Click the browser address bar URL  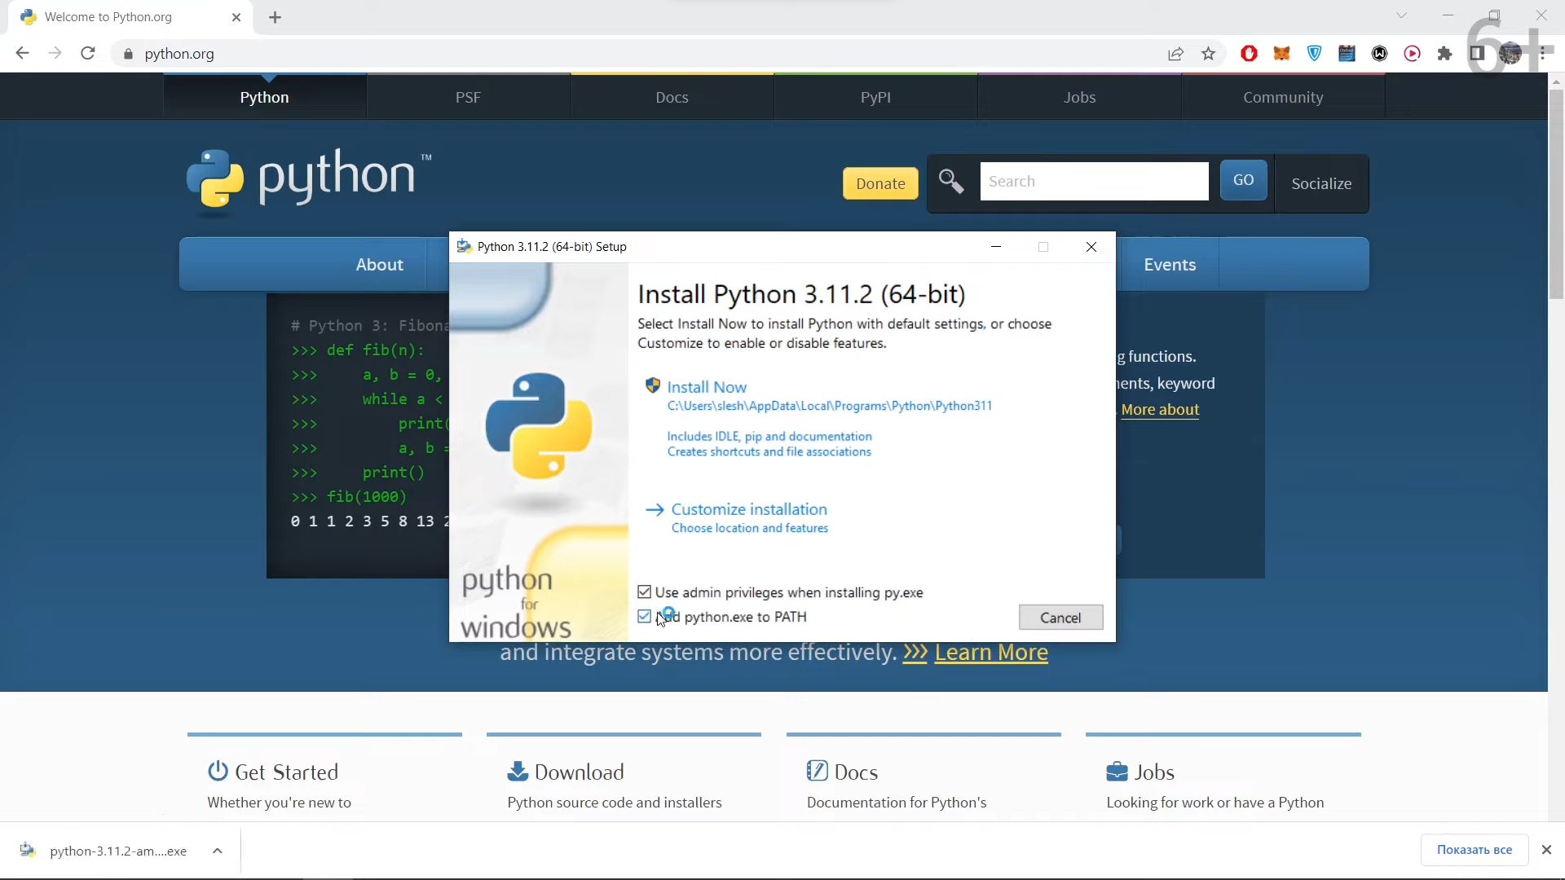(x=179, y=54)
